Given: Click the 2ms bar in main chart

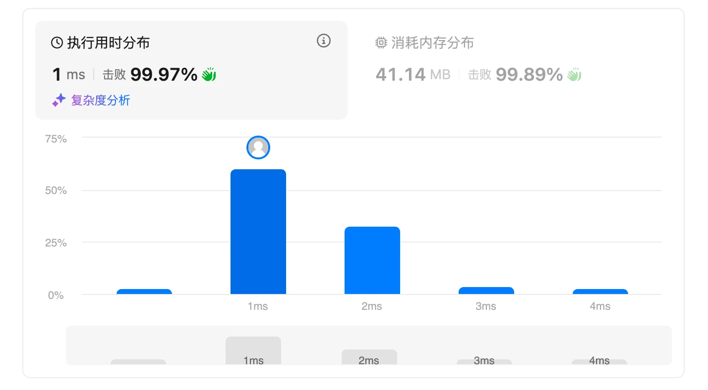Looking at the screenshot, I should click(372, 260).
